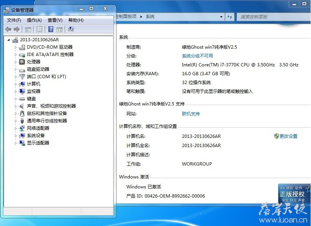The image size is (311, 226).
Task: Click the Windows 已激活 status text
Action: (x=144, y=187)
